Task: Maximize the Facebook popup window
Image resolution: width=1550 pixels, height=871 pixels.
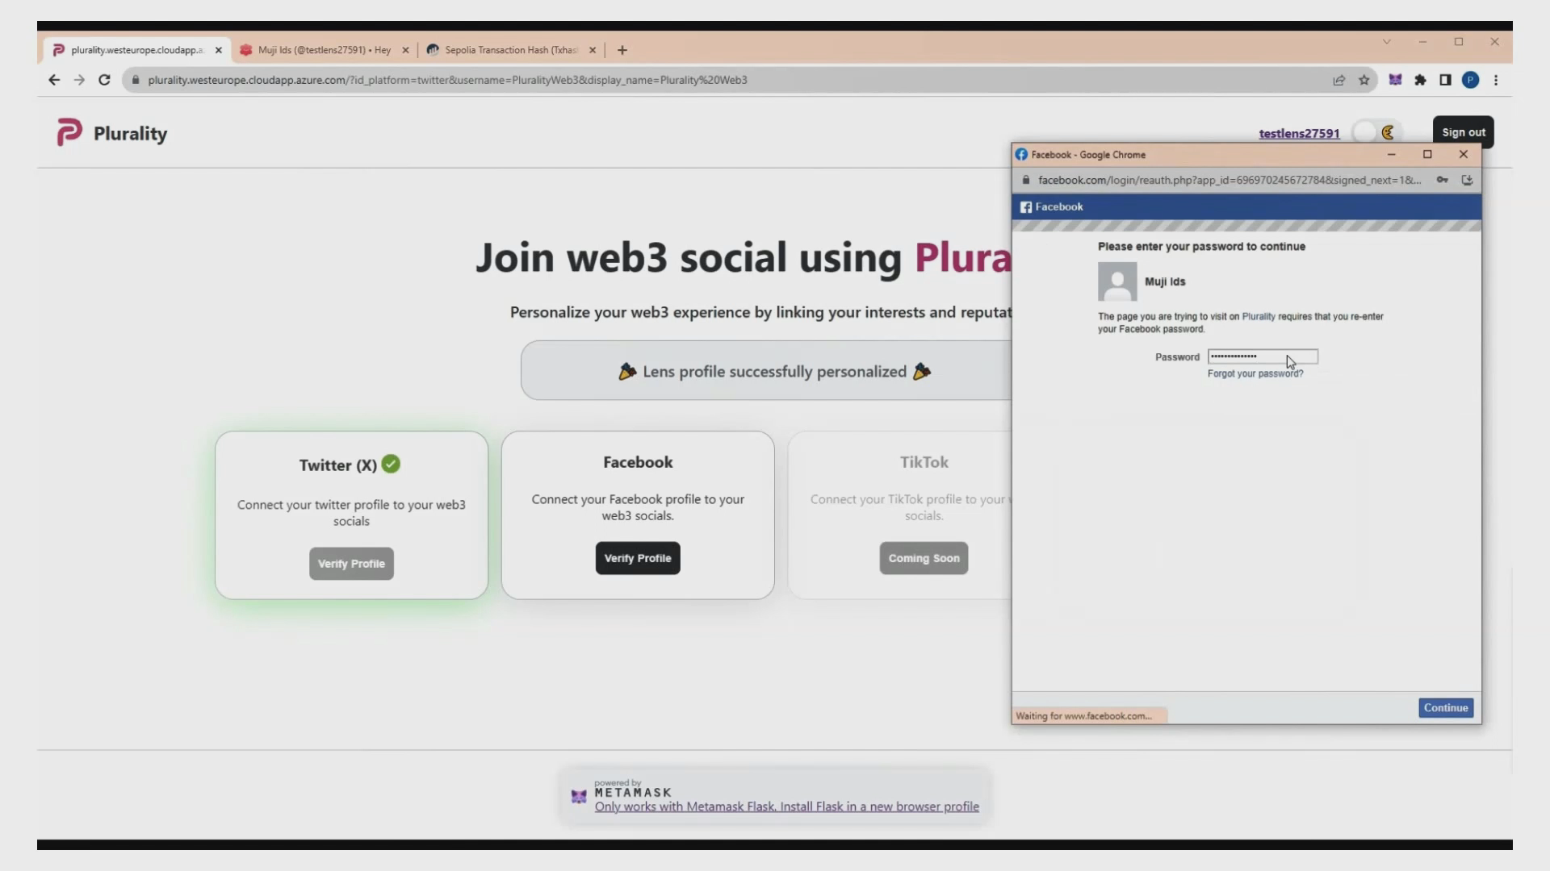Action: pyautogui.click(x=1427, y=154)
